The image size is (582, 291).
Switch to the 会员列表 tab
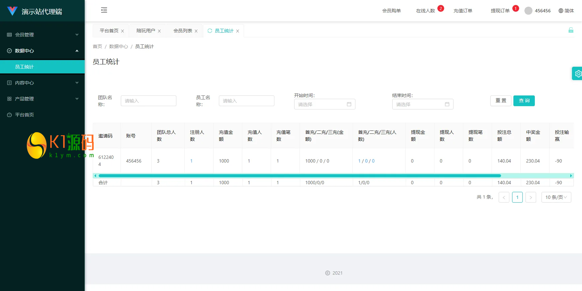pos(183,31)
